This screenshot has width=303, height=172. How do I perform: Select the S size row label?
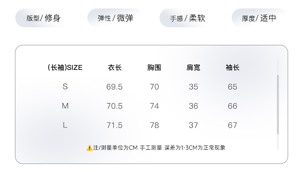65,87
